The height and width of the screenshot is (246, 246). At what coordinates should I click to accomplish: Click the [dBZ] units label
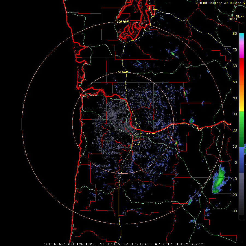[232, 19]
